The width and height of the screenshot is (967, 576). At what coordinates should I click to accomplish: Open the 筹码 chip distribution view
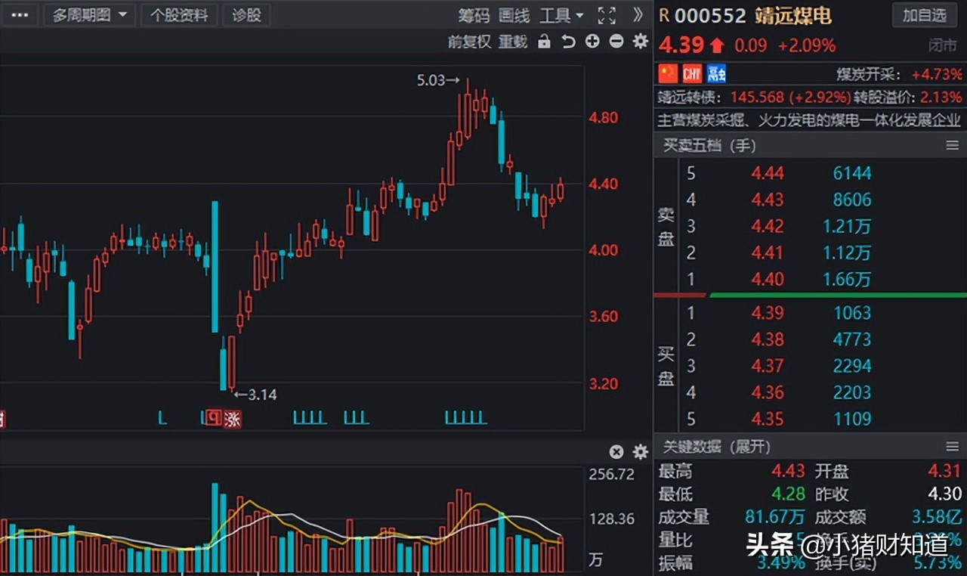[x=474, y=14]
